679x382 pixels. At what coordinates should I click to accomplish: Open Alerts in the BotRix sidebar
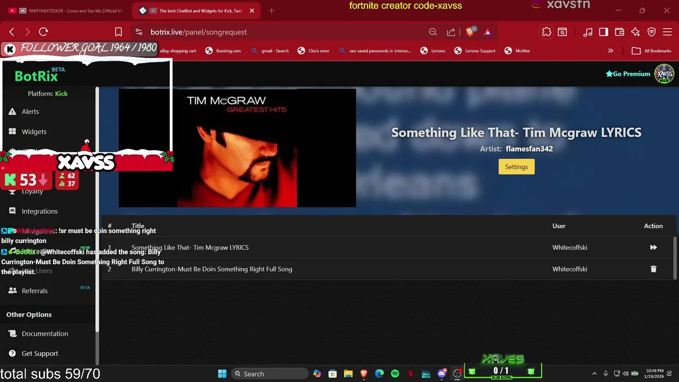pos(30,111)
